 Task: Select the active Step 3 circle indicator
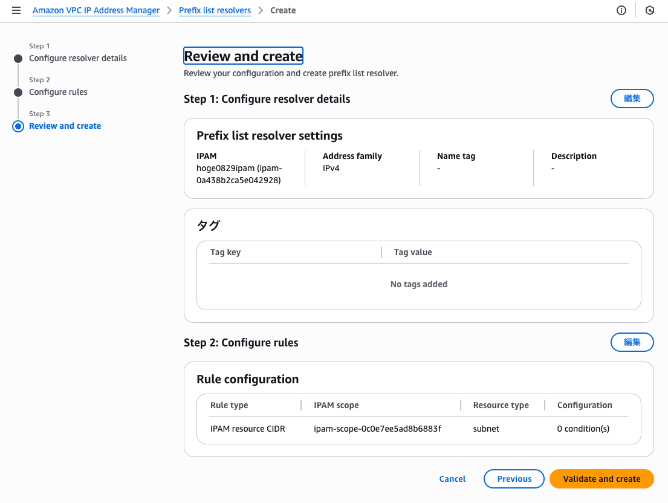pos(18,126)
